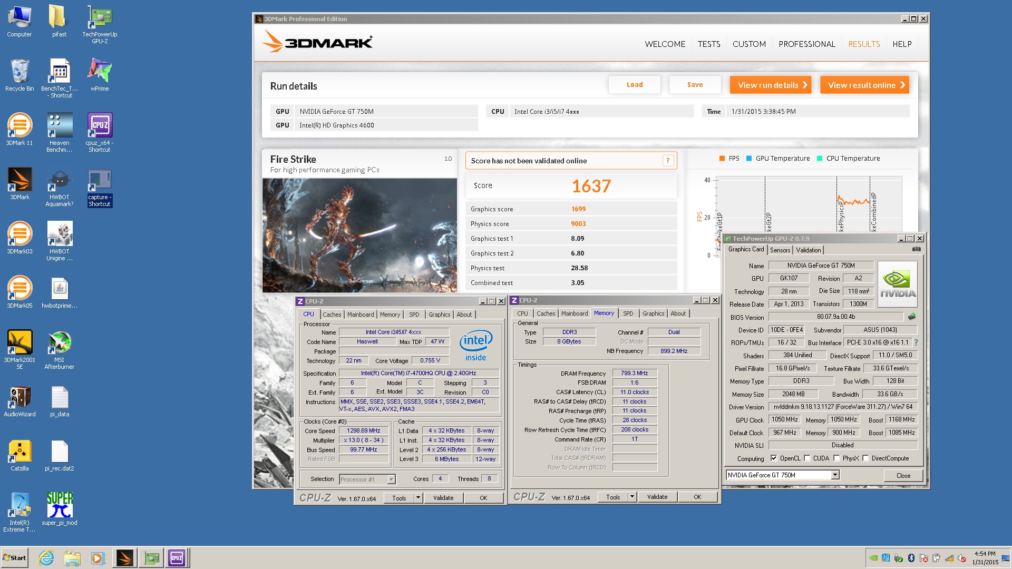Open the HWBOT Aquamark3 desktop icon

click(x=60, y=187)
